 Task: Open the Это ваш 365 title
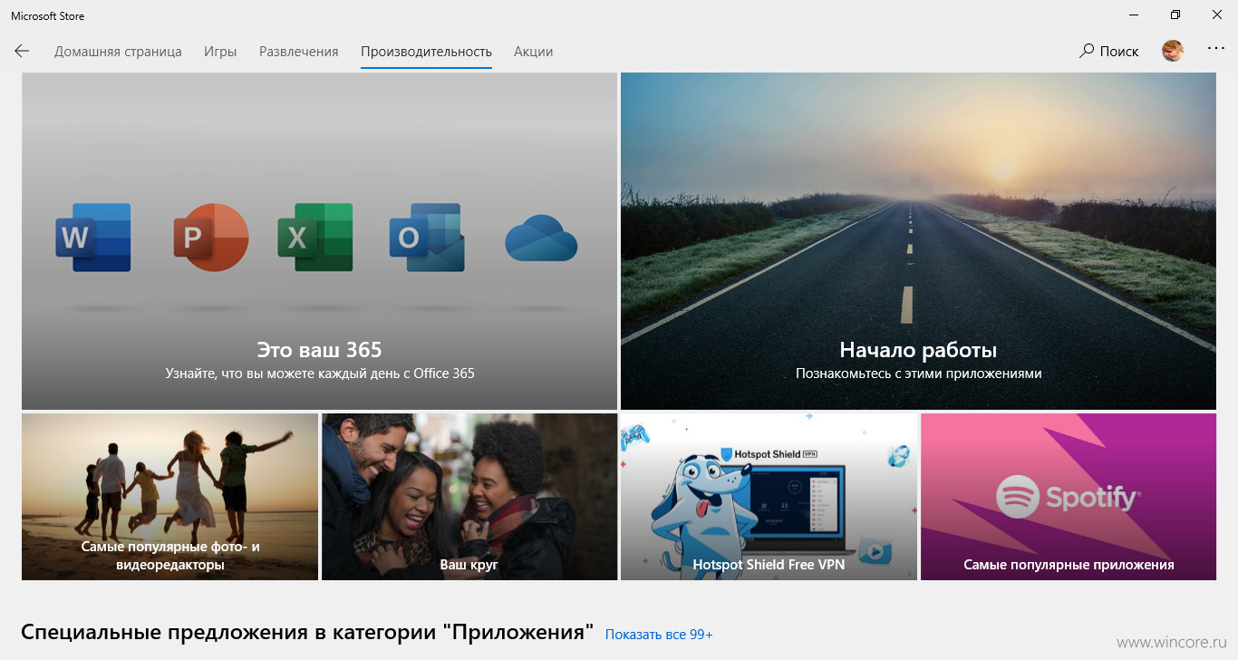(319, 350)
